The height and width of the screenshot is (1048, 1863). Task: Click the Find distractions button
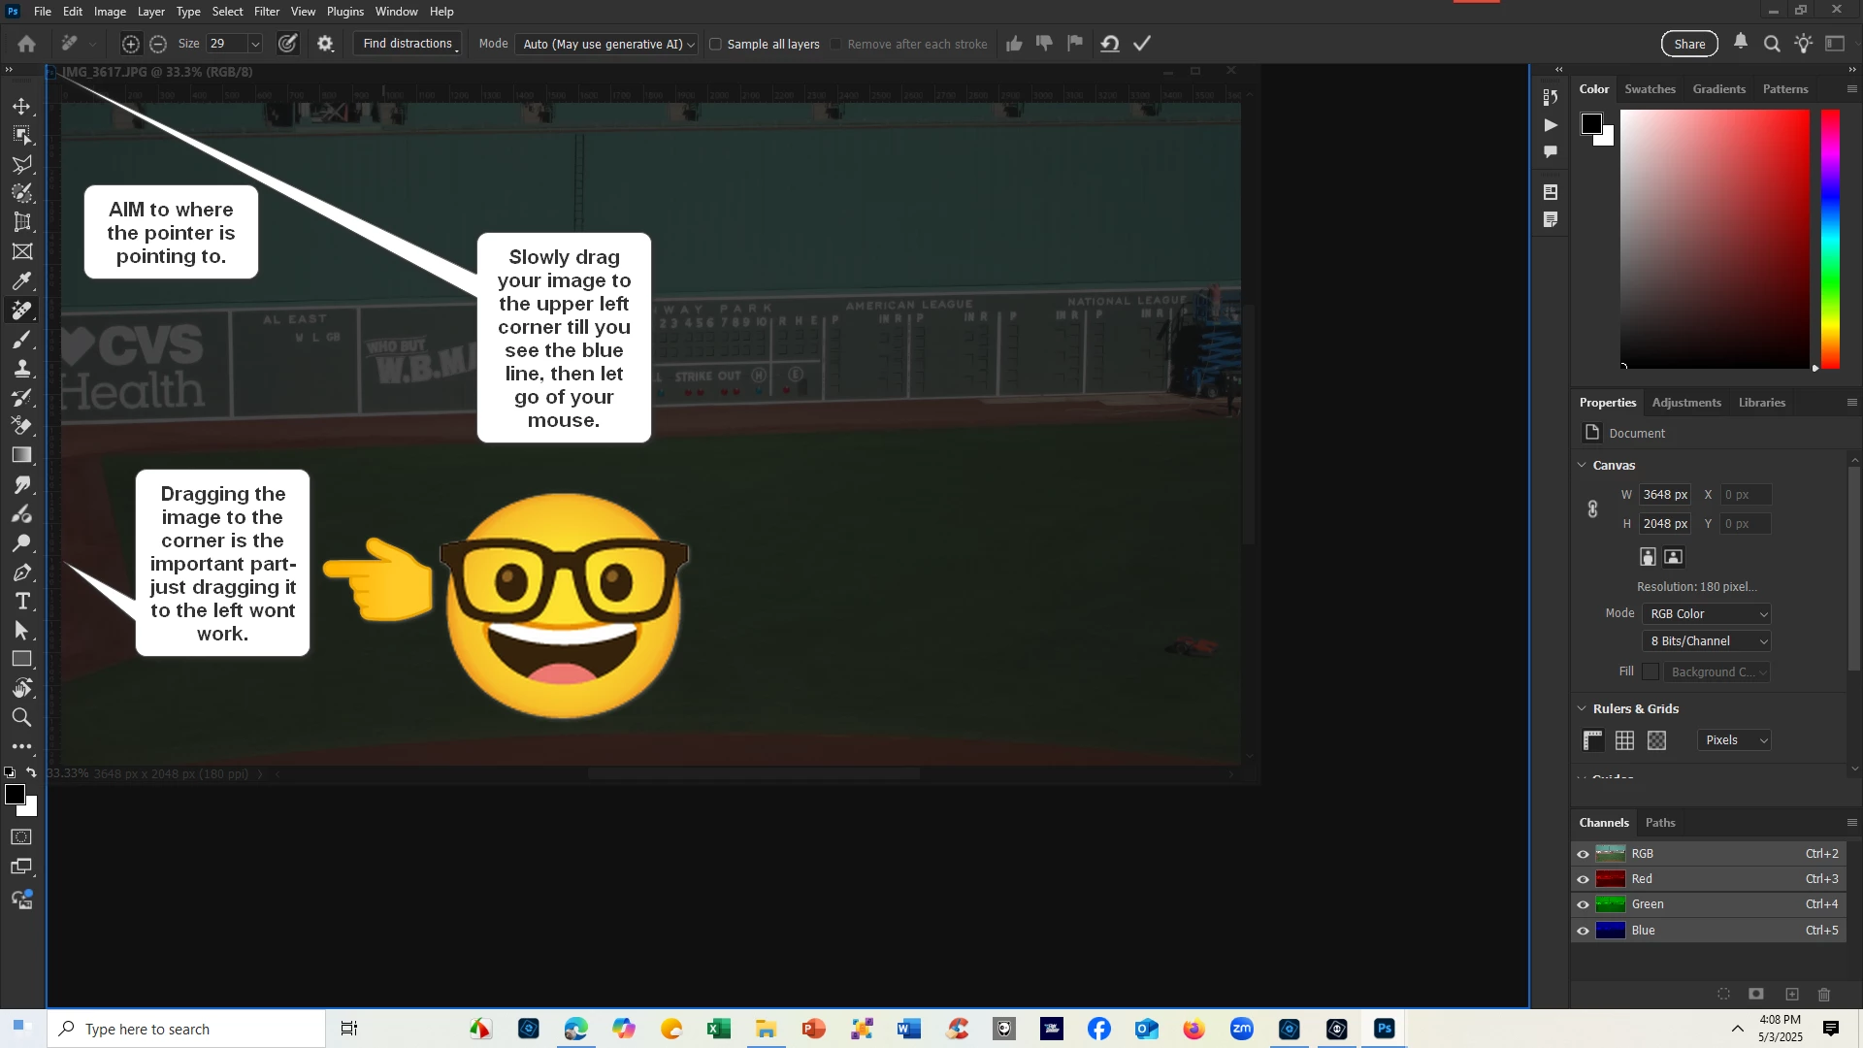click(409, 44)
